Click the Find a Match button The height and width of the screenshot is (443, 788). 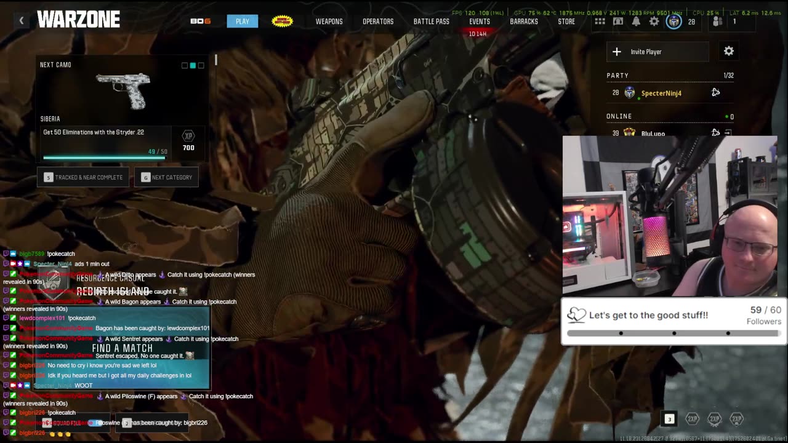(x=122, y=348)
